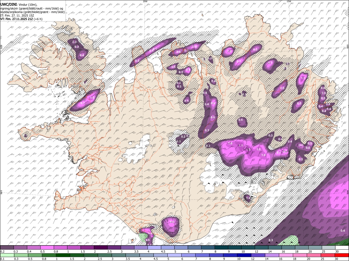Select dark purple upper swatch between 2 and 2.5
349x261 pixels.
(101, 247)
